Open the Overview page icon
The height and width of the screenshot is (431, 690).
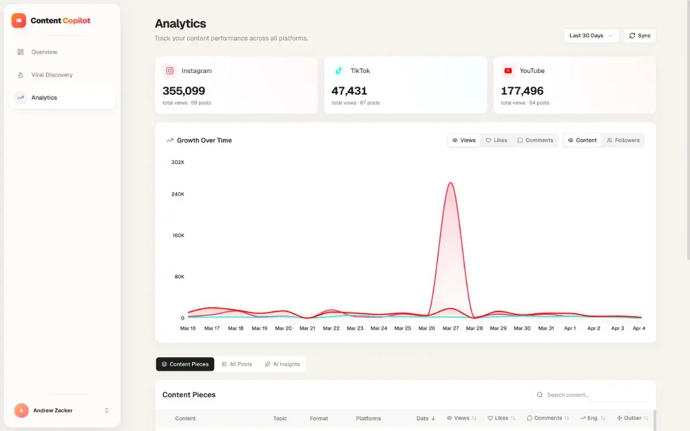21,52
